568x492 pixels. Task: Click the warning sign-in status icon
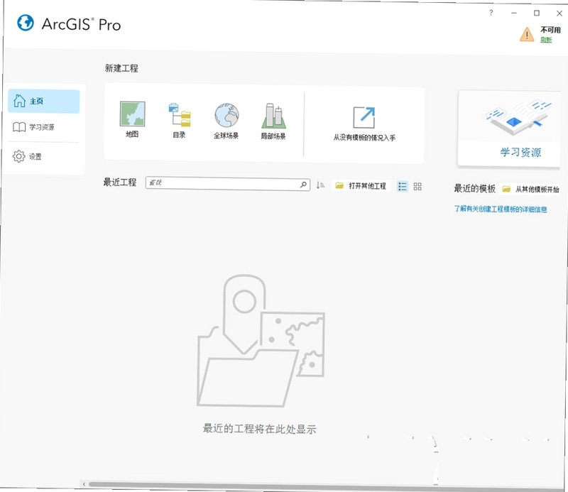coord(527,34)
